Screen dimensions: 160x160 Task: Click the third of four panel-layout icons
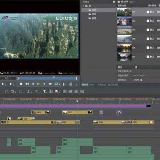pos(76,91)
